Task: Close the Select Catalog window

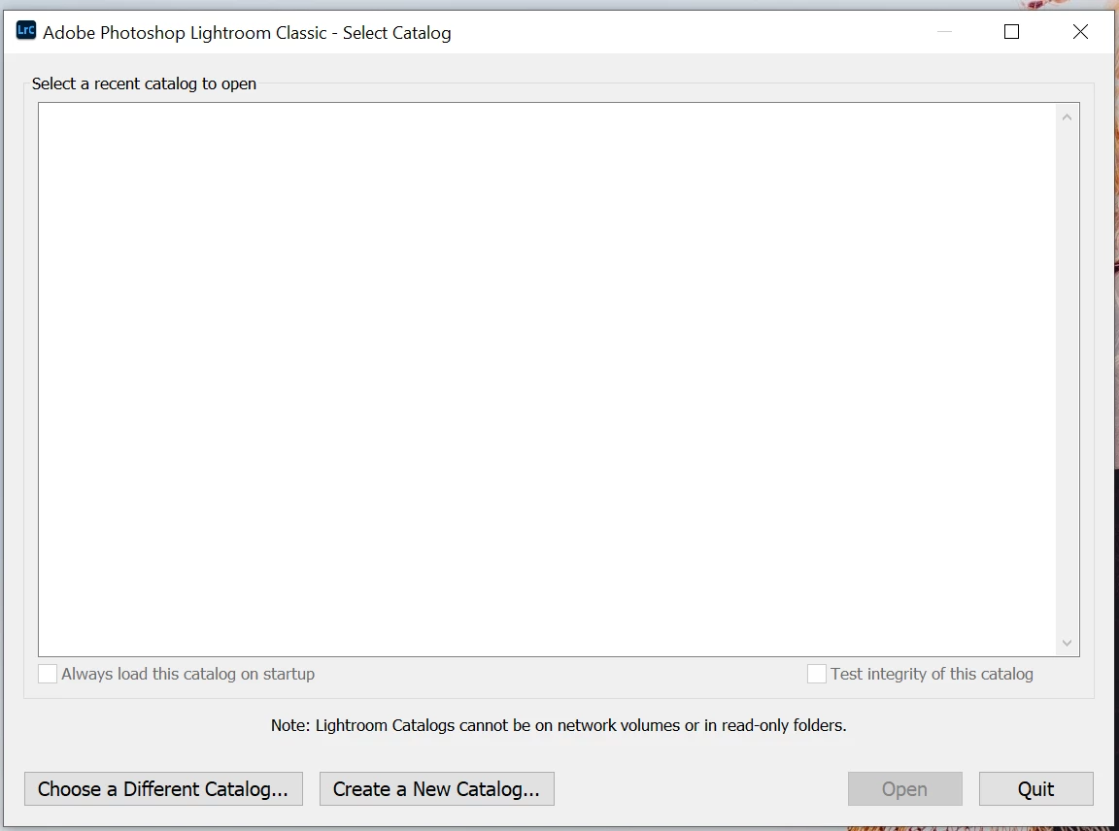Action: coord(1080,31)
